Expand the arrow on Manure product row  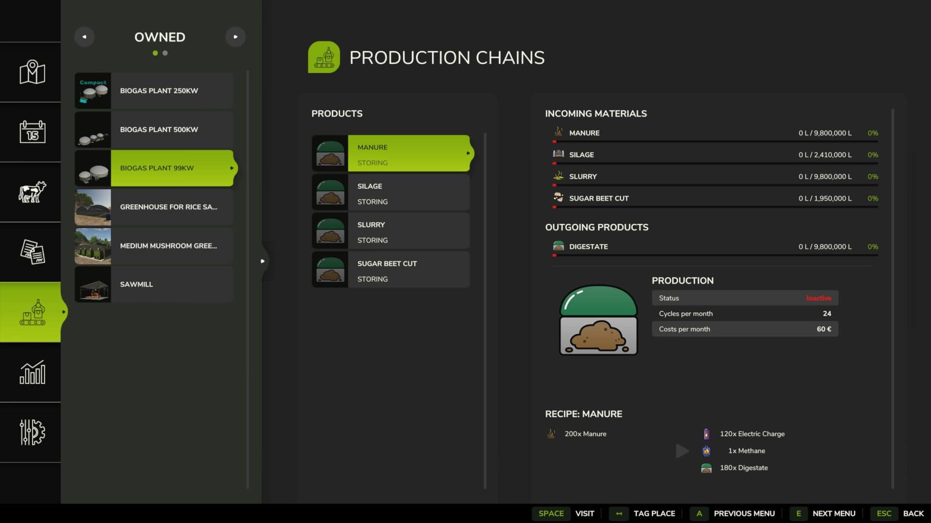468,153
